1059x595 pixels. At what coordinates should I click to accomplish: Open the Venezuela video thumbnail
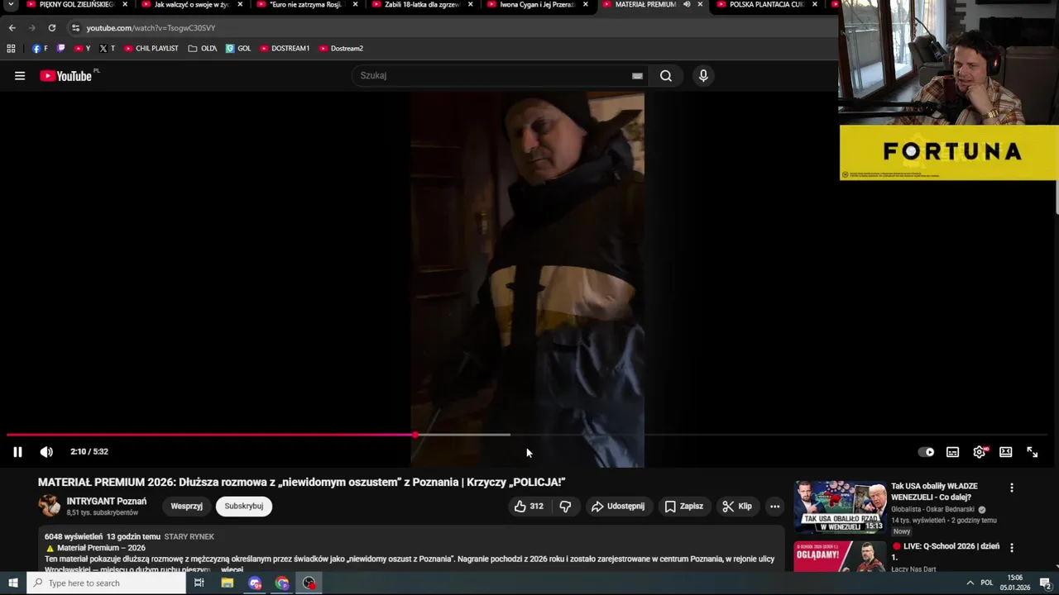click(x=839, y=507)
